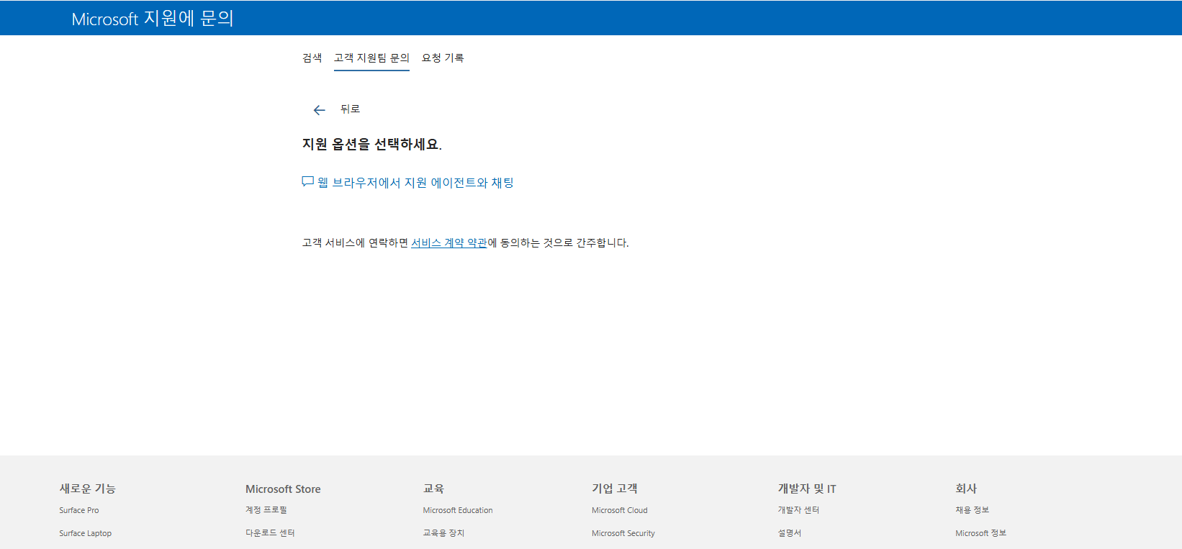This screenshot has width=1182, height=549.
Task: Click the Microsoft 지원에 문의 header title
Action: coord(153,19)
